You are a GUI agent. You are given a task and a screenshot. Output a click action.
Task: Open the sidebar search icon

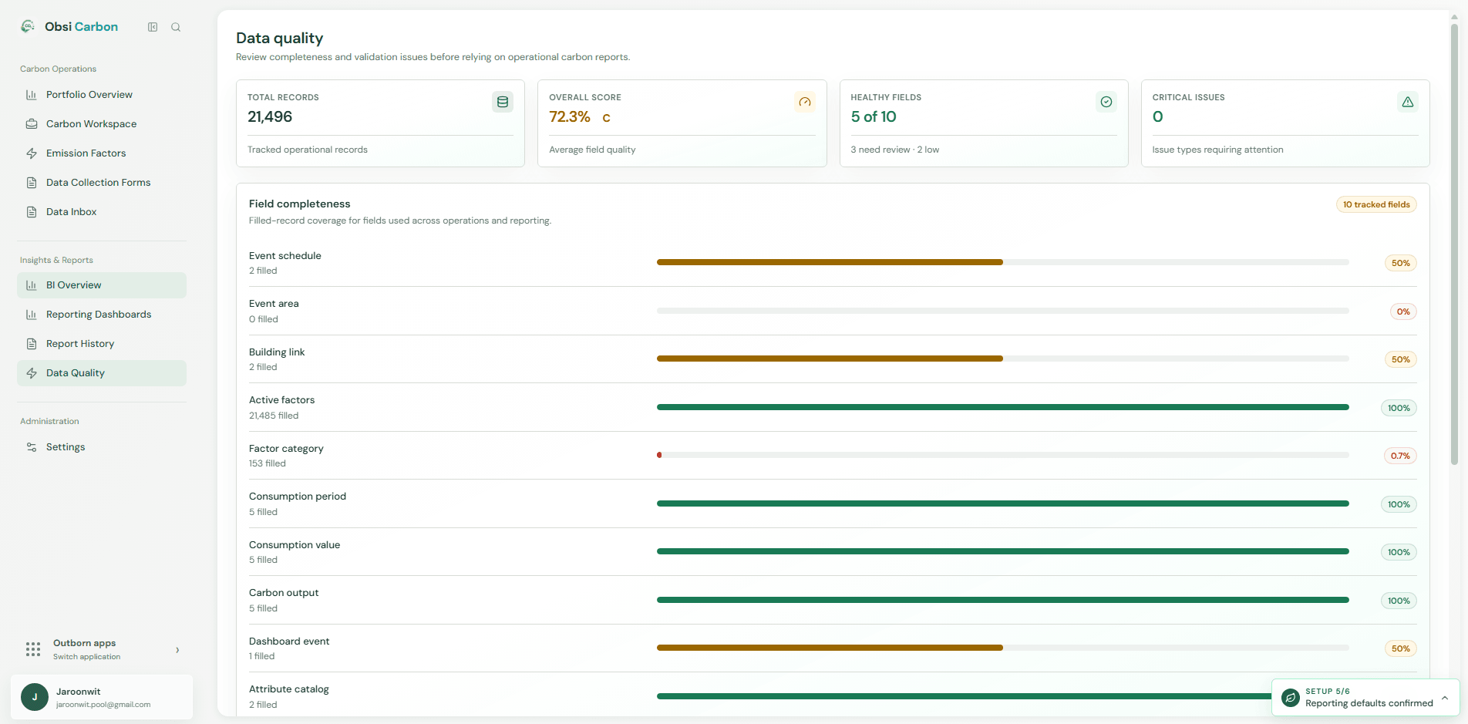coord(176,27)
